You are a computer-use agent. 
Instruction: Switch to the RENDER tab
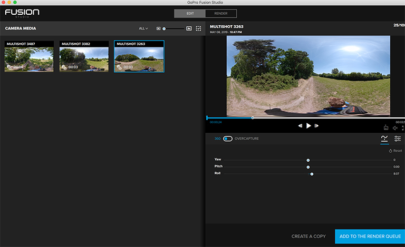pos(221,13)
